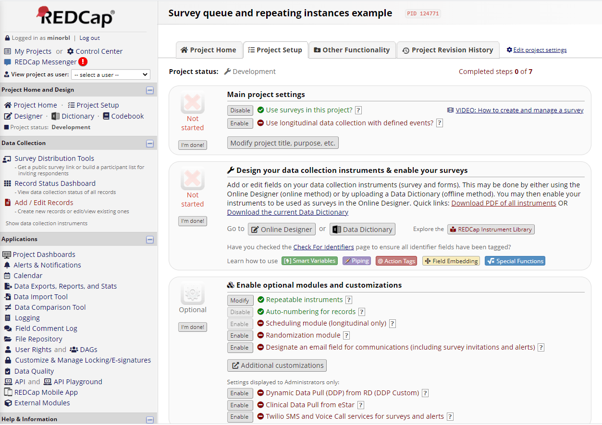The width and height of the screenshot is (602, 425).
Task: Open the Project Revision History tab
Action: [448, 50]
